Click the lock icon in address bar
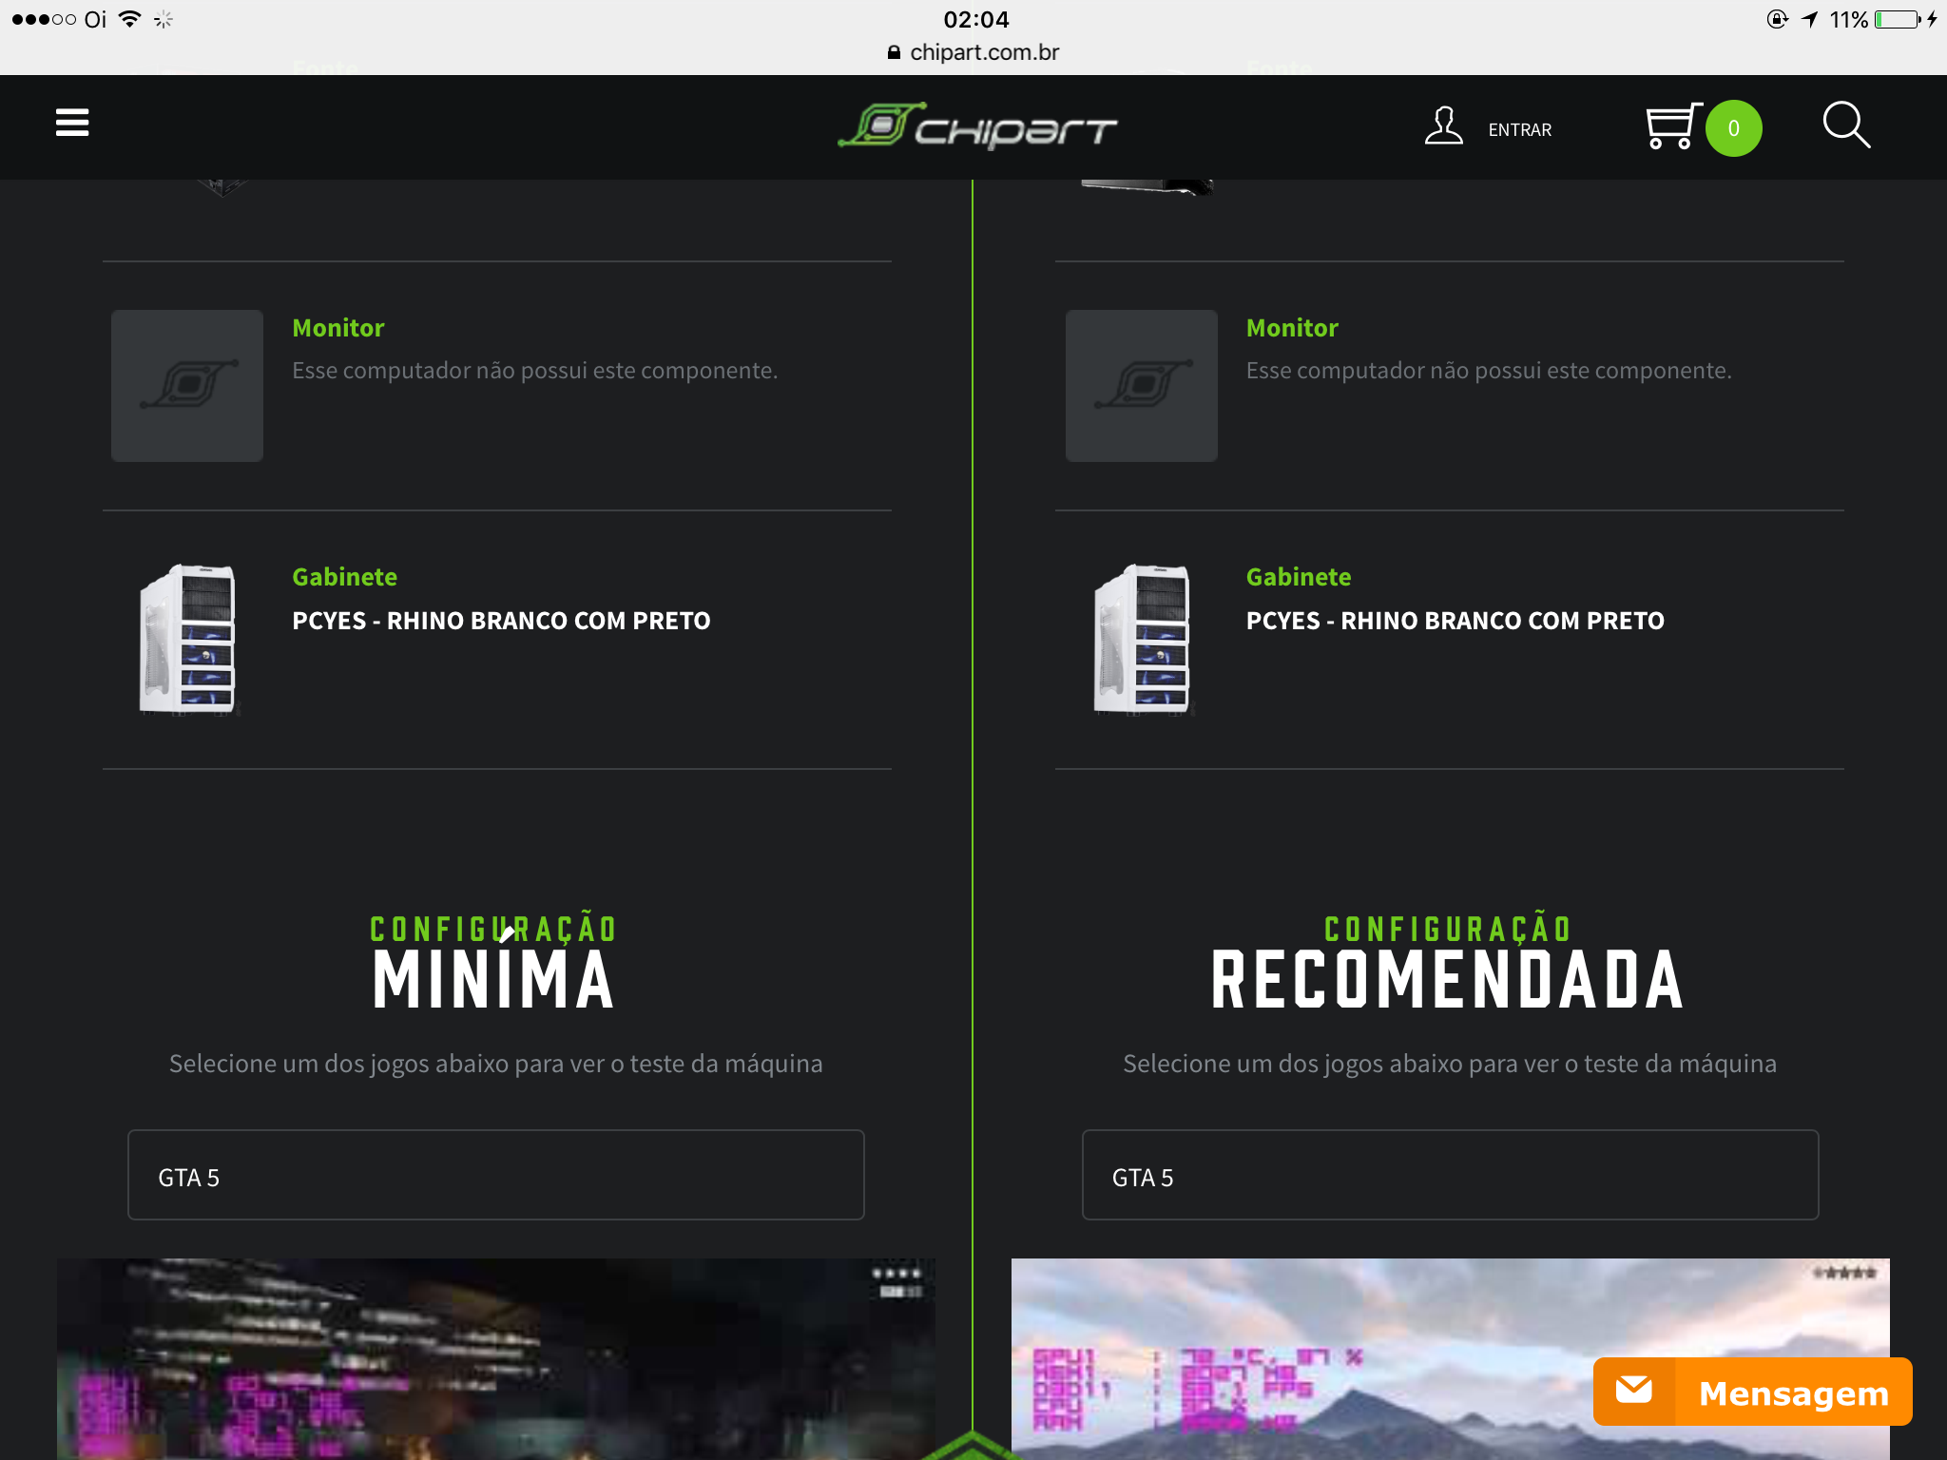1947x1460 pixels. click(x=894, y=52)
